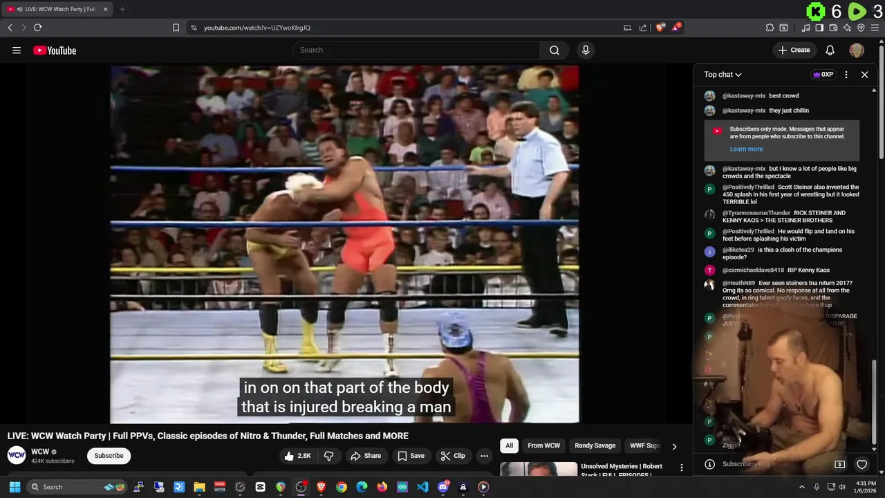
Task: Open Brave Rewards triangle icon
Action: (x=678, y=28)
